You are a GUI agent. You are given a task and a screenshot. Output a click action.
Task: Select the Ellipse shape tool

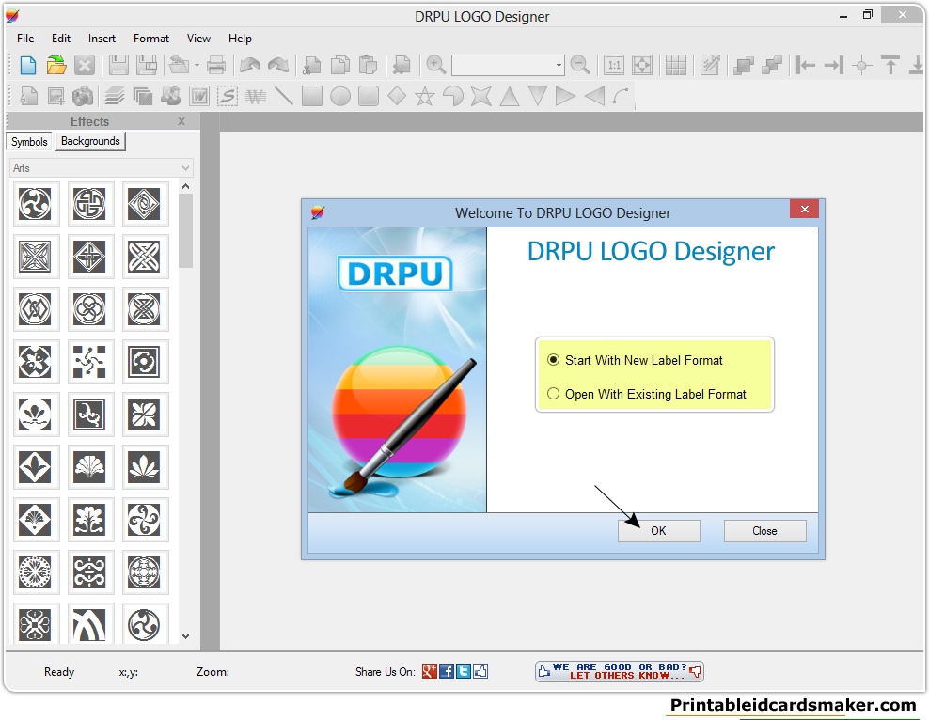pyautogui.click(x=340, y=96)
